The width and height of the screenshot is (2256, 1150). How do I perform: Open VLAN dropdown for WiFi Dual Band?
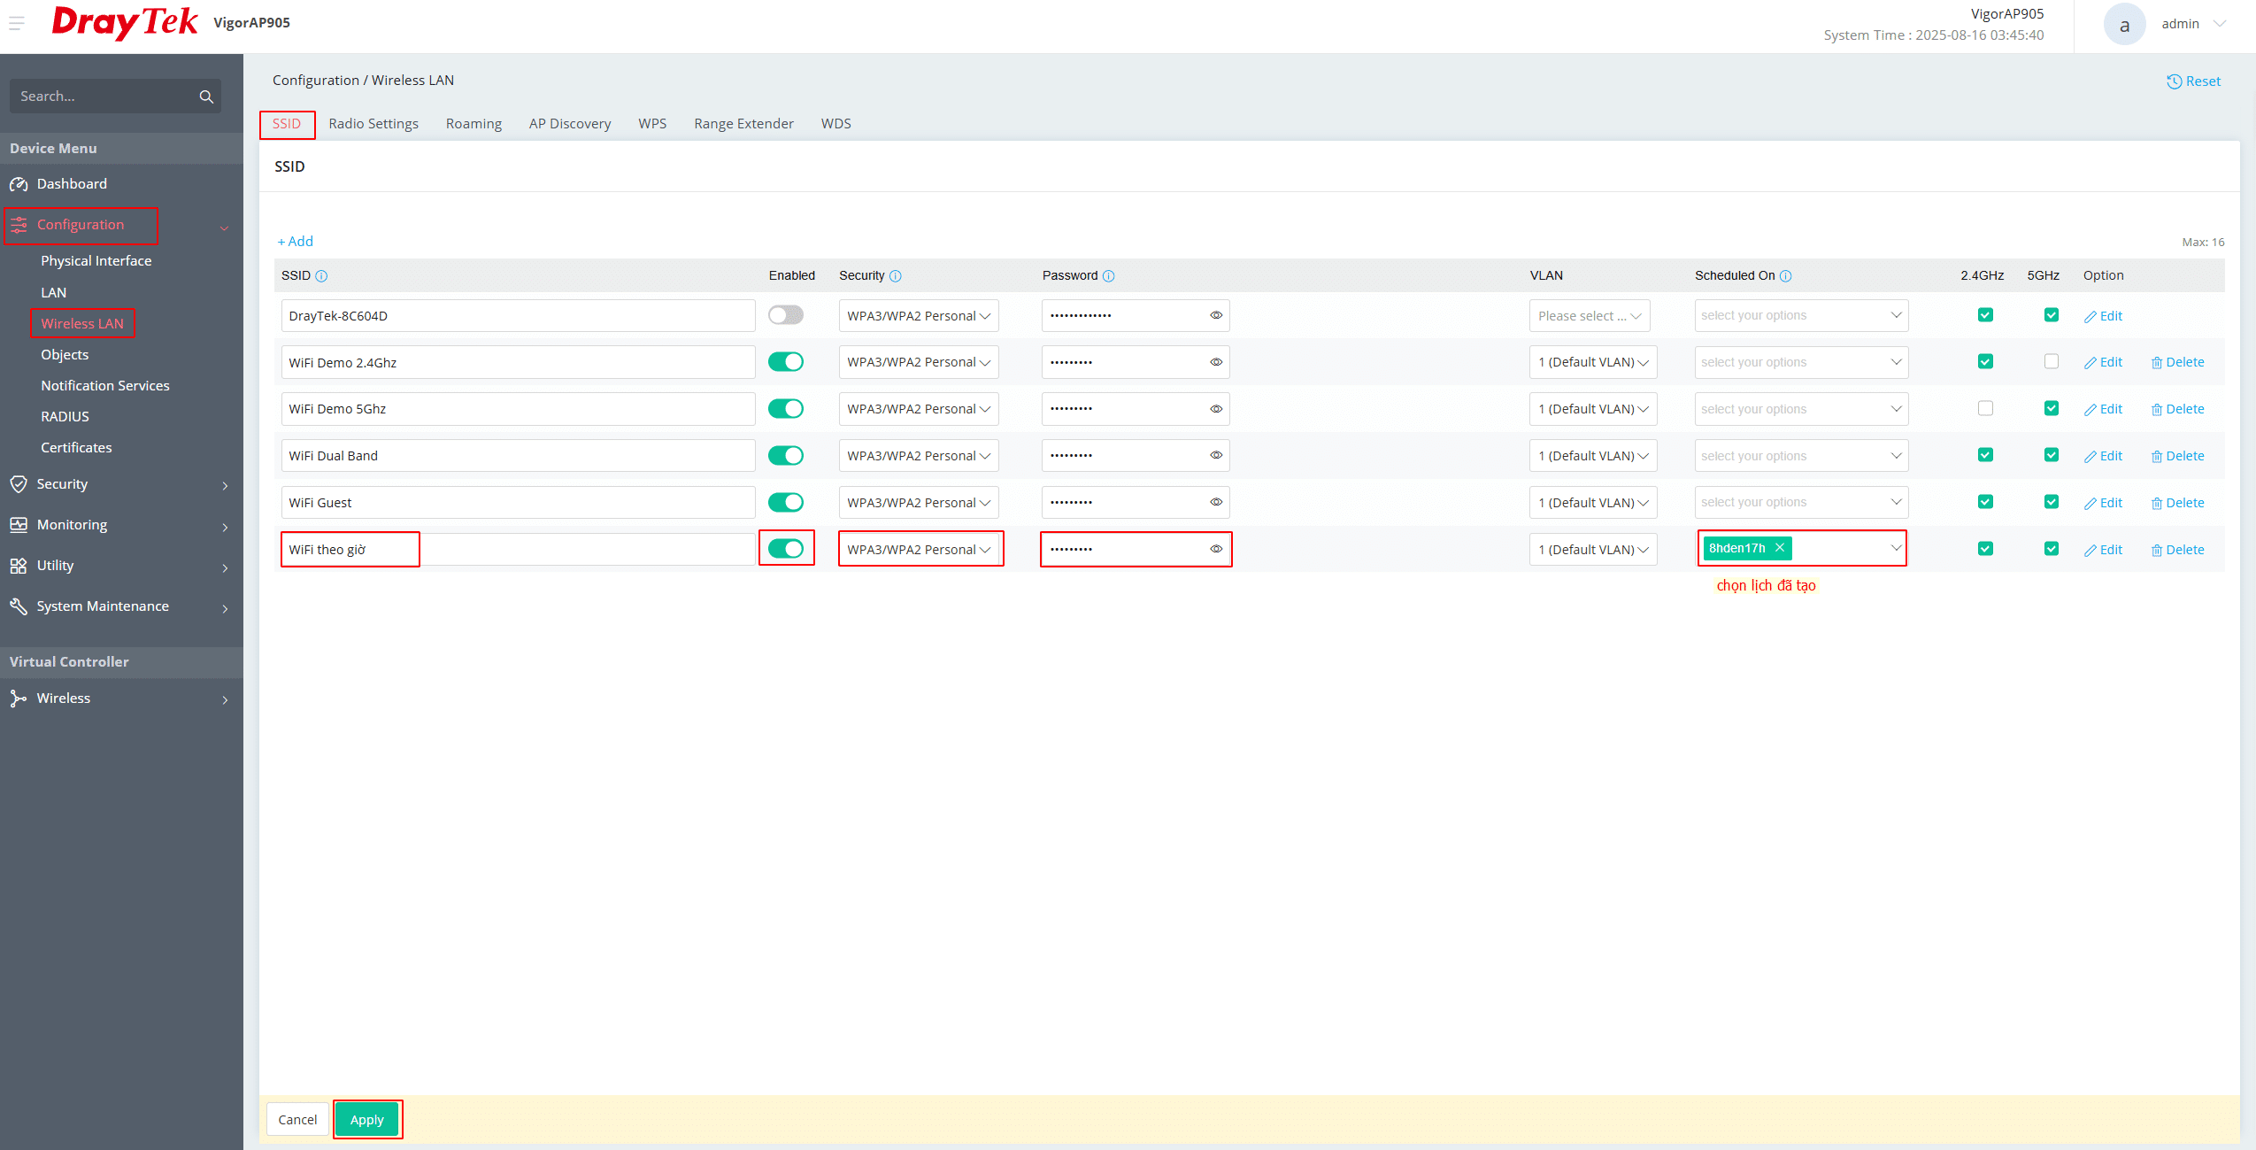click(1592, 456)
